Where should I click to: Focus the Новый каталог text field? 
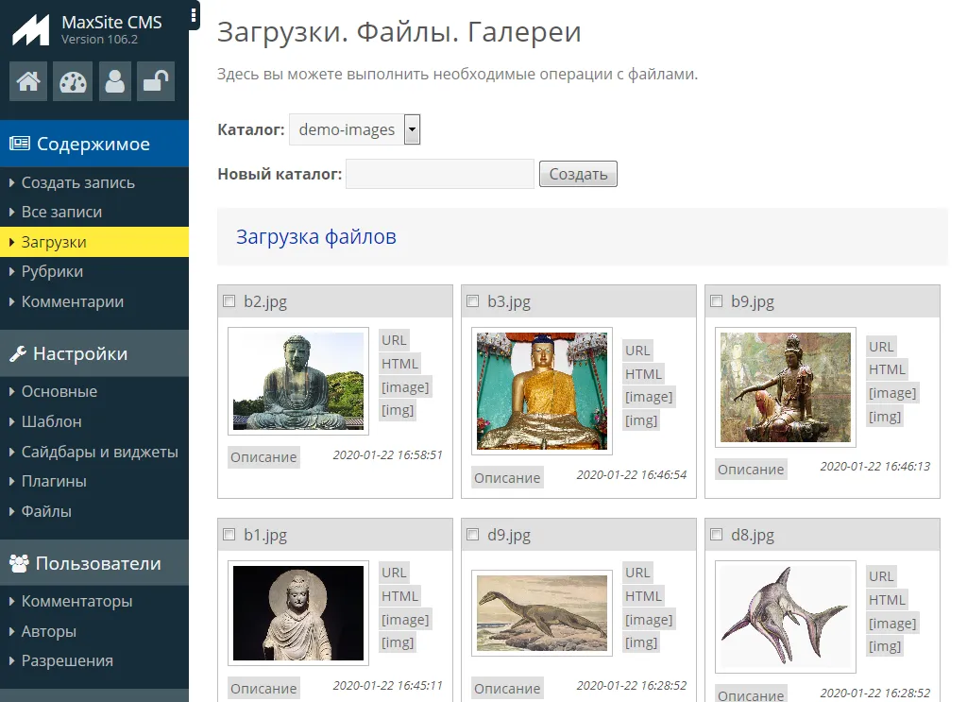(439, 174)
